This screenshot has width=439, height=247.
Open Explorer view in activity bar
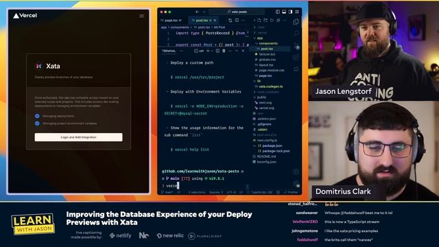(x=296, y=22)
